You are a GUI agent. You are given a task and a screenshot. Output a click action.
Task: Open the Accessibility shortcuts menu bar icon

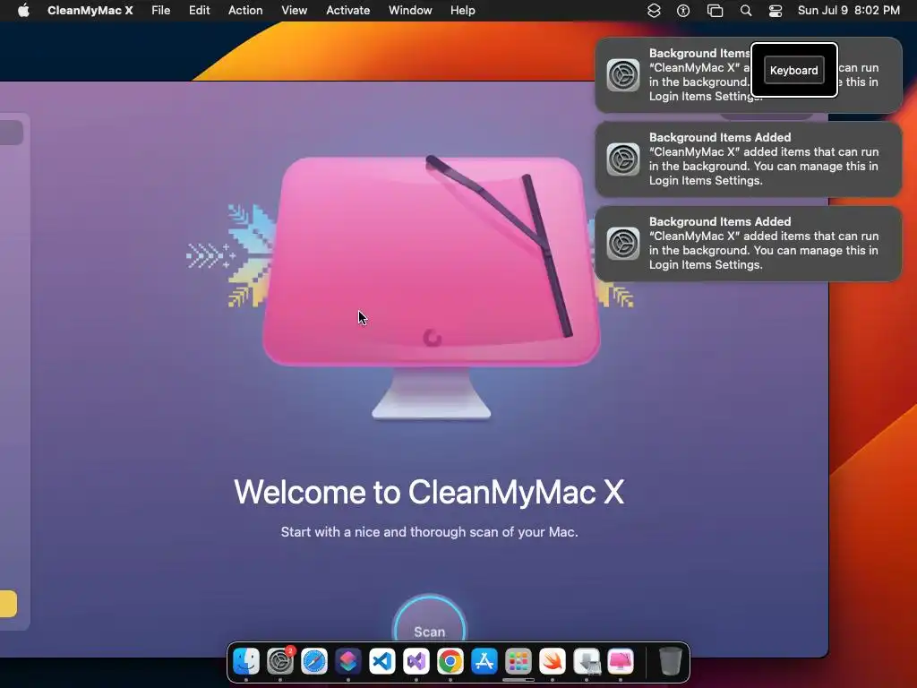[x=683, y=11]
